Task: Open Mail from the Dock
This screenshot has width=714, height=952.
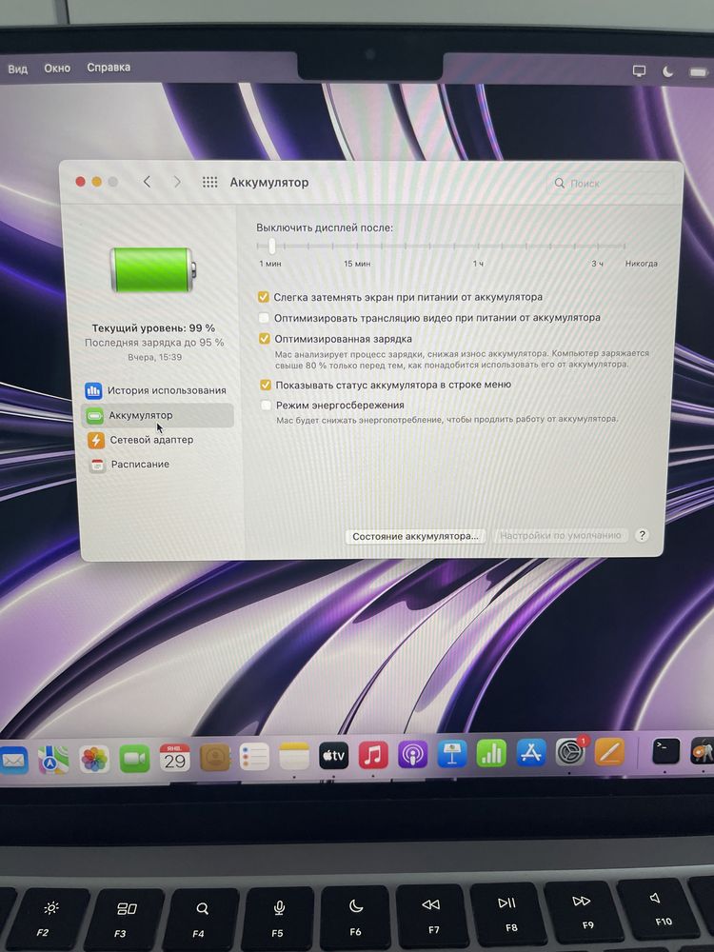Action: [13, 760]
